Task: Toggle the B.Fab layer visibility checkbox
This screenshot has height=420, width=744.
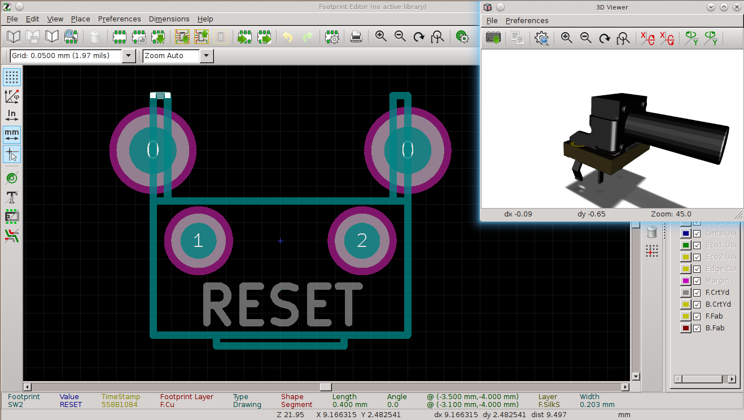Action: (697, 328)
